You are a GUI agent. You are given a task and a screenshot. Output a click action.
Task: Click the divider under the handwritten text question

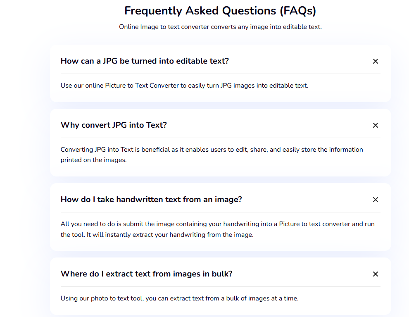pyautogui.click(x=221, y=212)
